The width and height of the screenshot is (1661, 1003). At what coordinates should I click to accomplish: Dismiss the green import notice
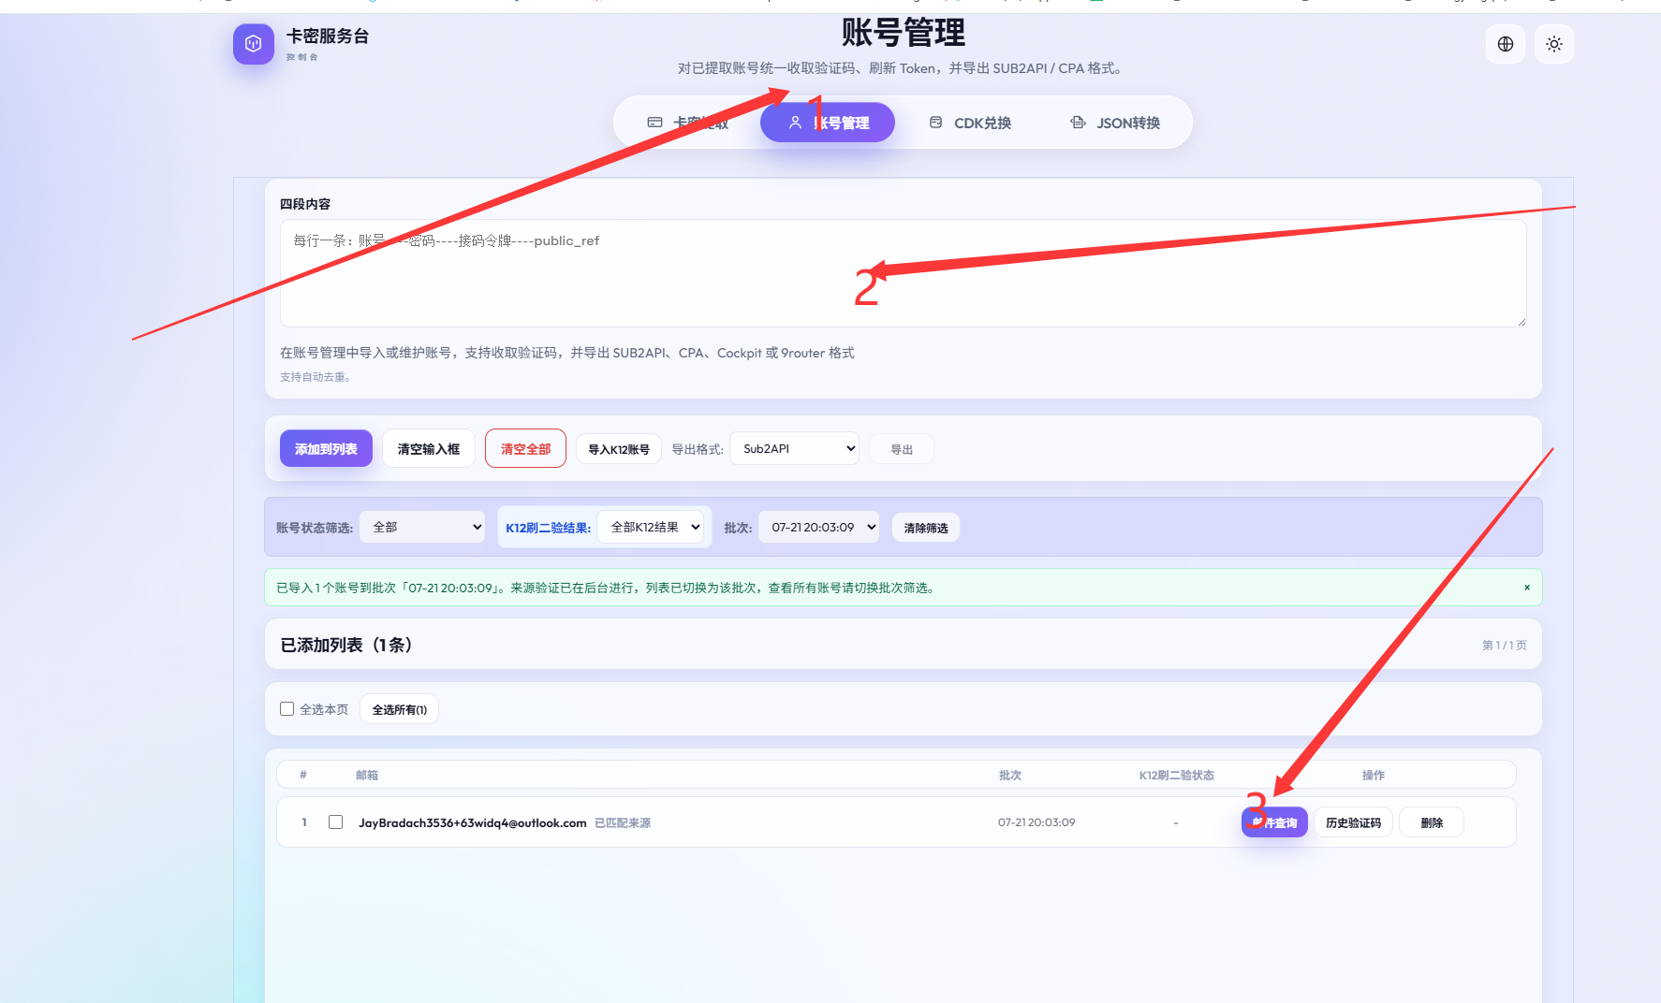[1527, 588]
